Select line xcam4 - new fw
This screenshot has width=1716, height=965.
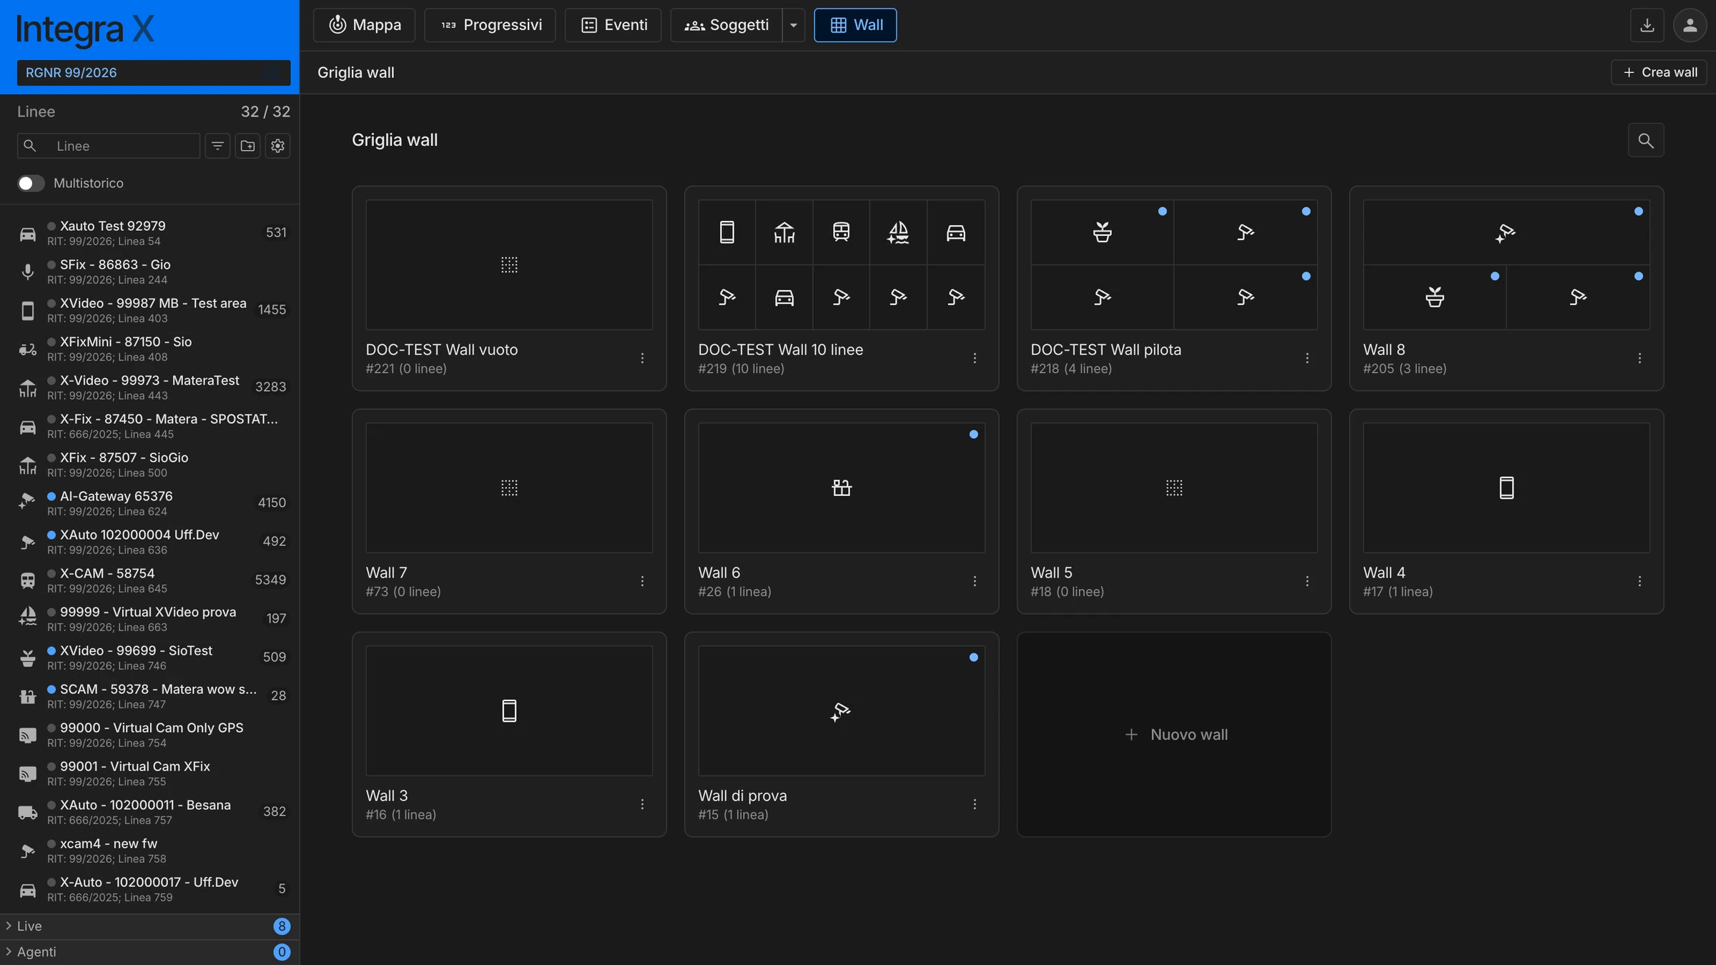pyautogui.click(x=149, y=851)
